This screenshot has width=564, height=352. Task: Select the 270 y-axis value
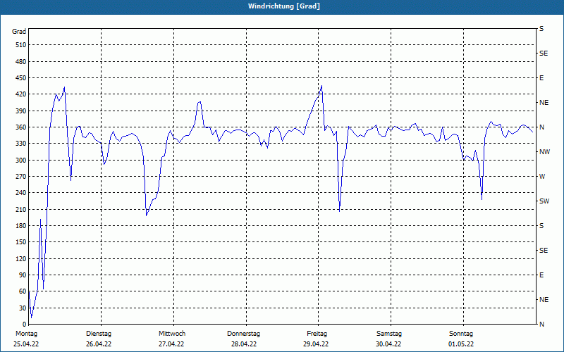tap(21, 177)
